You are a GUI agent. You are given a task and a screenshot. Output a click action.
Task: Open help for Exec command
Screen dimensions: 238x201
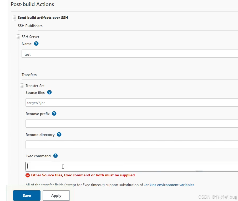55,156
